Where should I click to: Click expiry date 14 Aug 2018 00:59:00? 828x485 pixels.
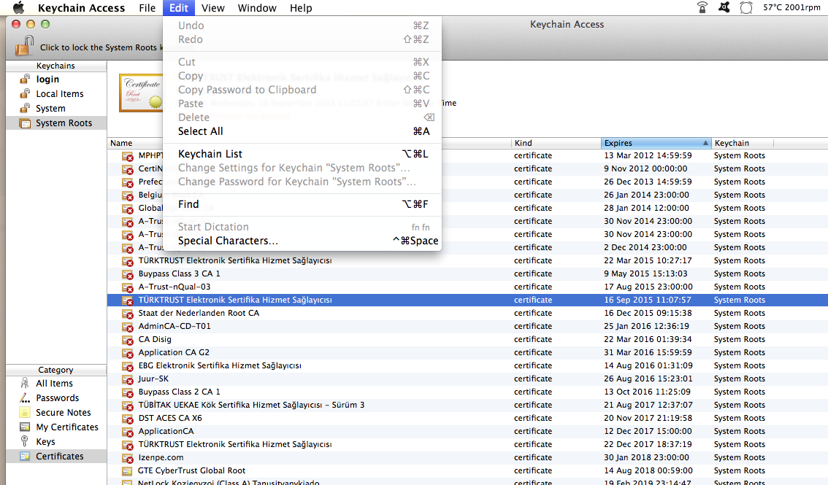tap(648, 470)
